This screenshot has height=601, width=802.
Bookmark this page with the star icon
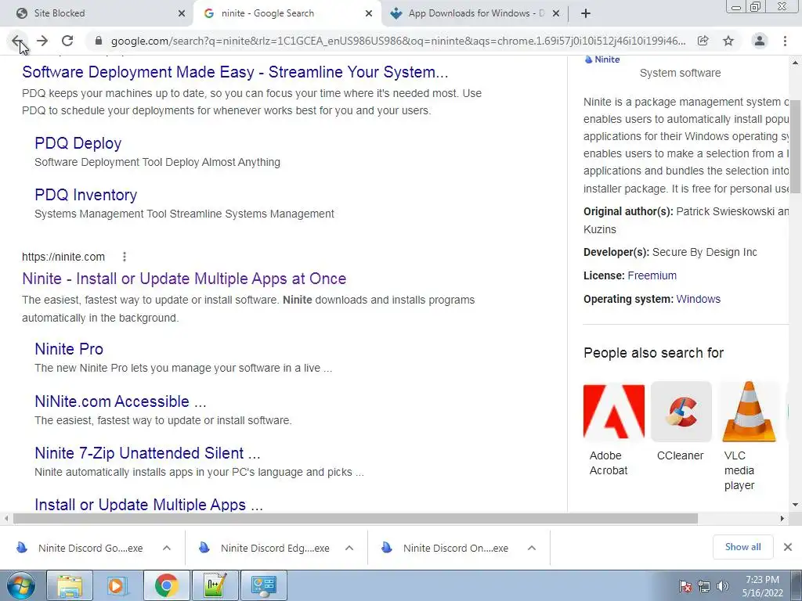pos(728,41)
